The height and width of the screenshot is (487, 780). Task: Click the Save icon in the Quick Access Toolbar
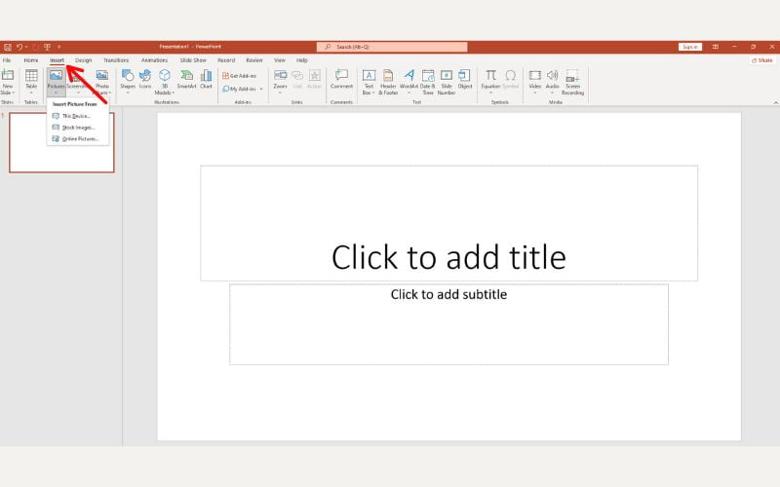tap(8, 47)
